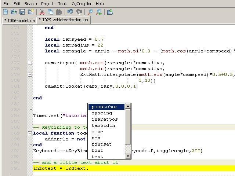Collapse the fold marker at line 379
Screen dimensions: 235x176
tap(30, 74)
